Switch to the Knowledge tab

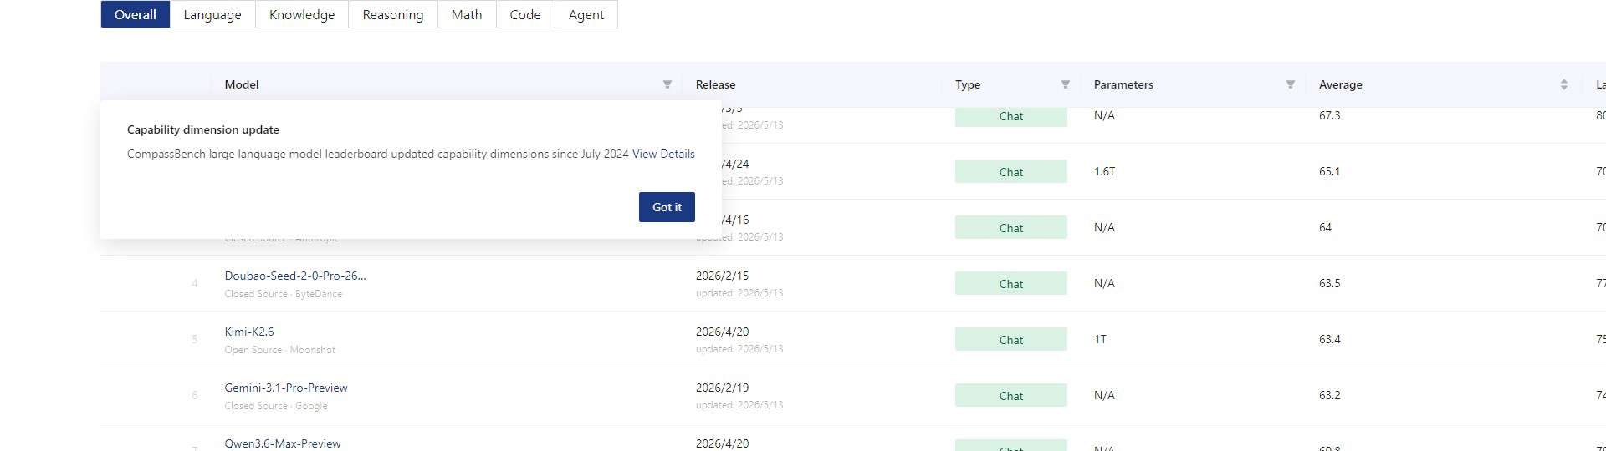tap(302, 14)
